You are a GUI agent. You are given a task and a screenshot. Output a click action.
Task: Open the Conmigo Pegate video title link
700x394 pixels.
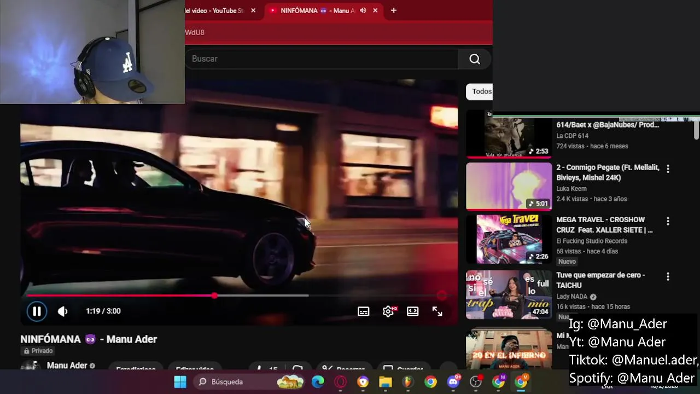click(608, 172)
